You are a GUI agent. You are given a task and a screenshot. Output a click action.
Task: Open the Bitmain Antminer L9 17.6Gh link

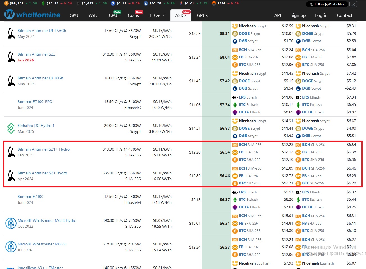pyautogui.click(x=42, y=31)
